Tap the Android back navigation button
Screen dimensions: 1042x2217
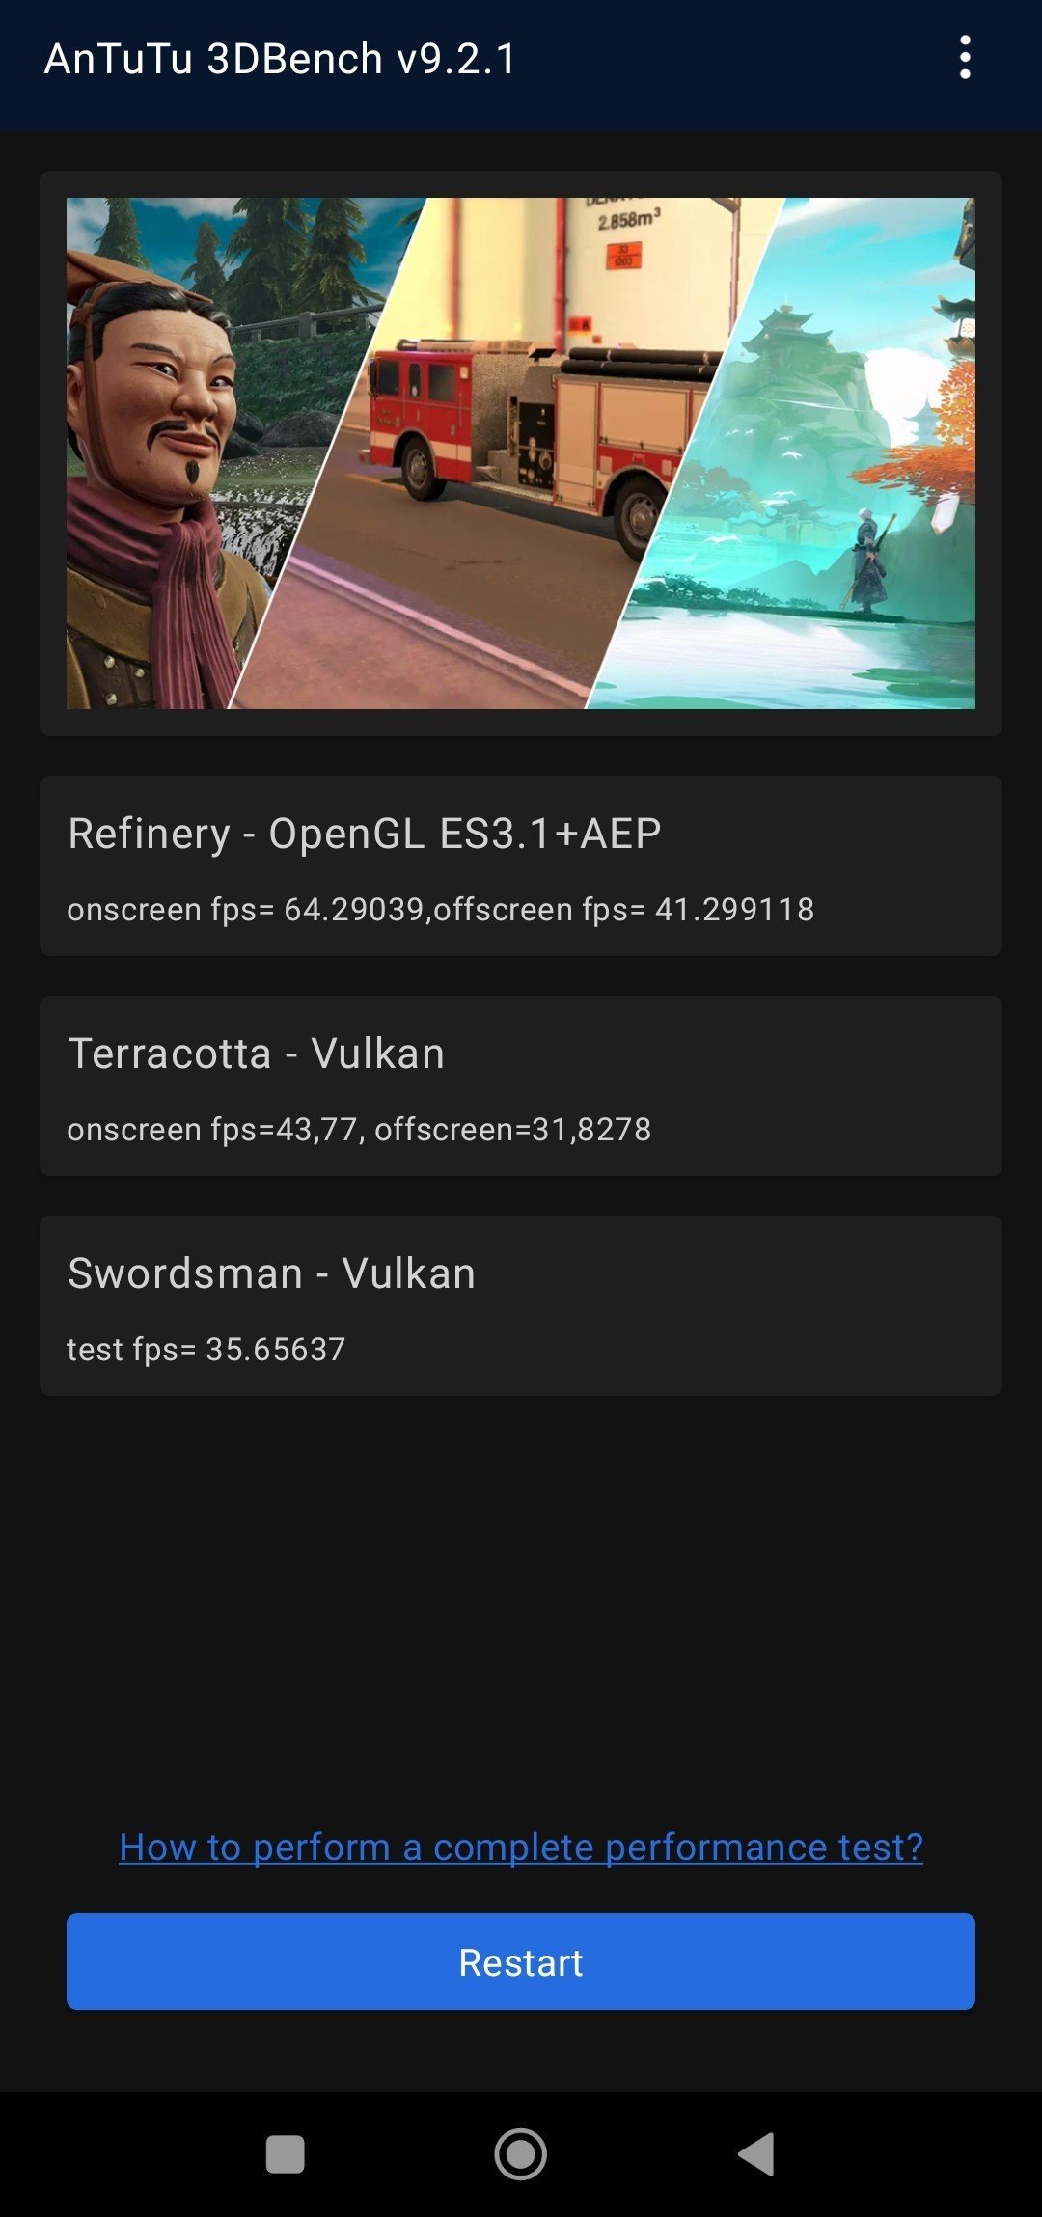tap(756, 2153)
